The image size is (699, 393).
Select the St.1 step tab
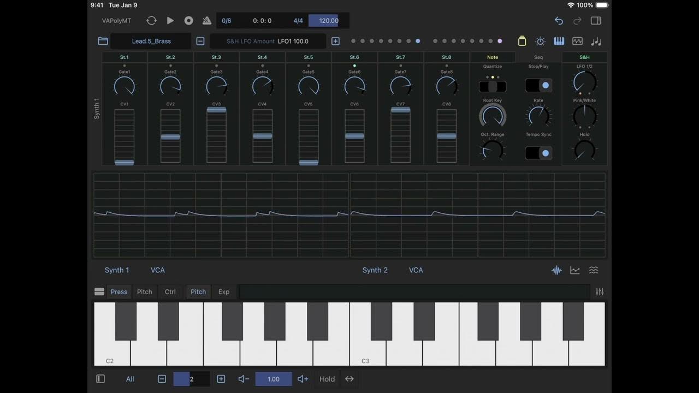[125, 57]
